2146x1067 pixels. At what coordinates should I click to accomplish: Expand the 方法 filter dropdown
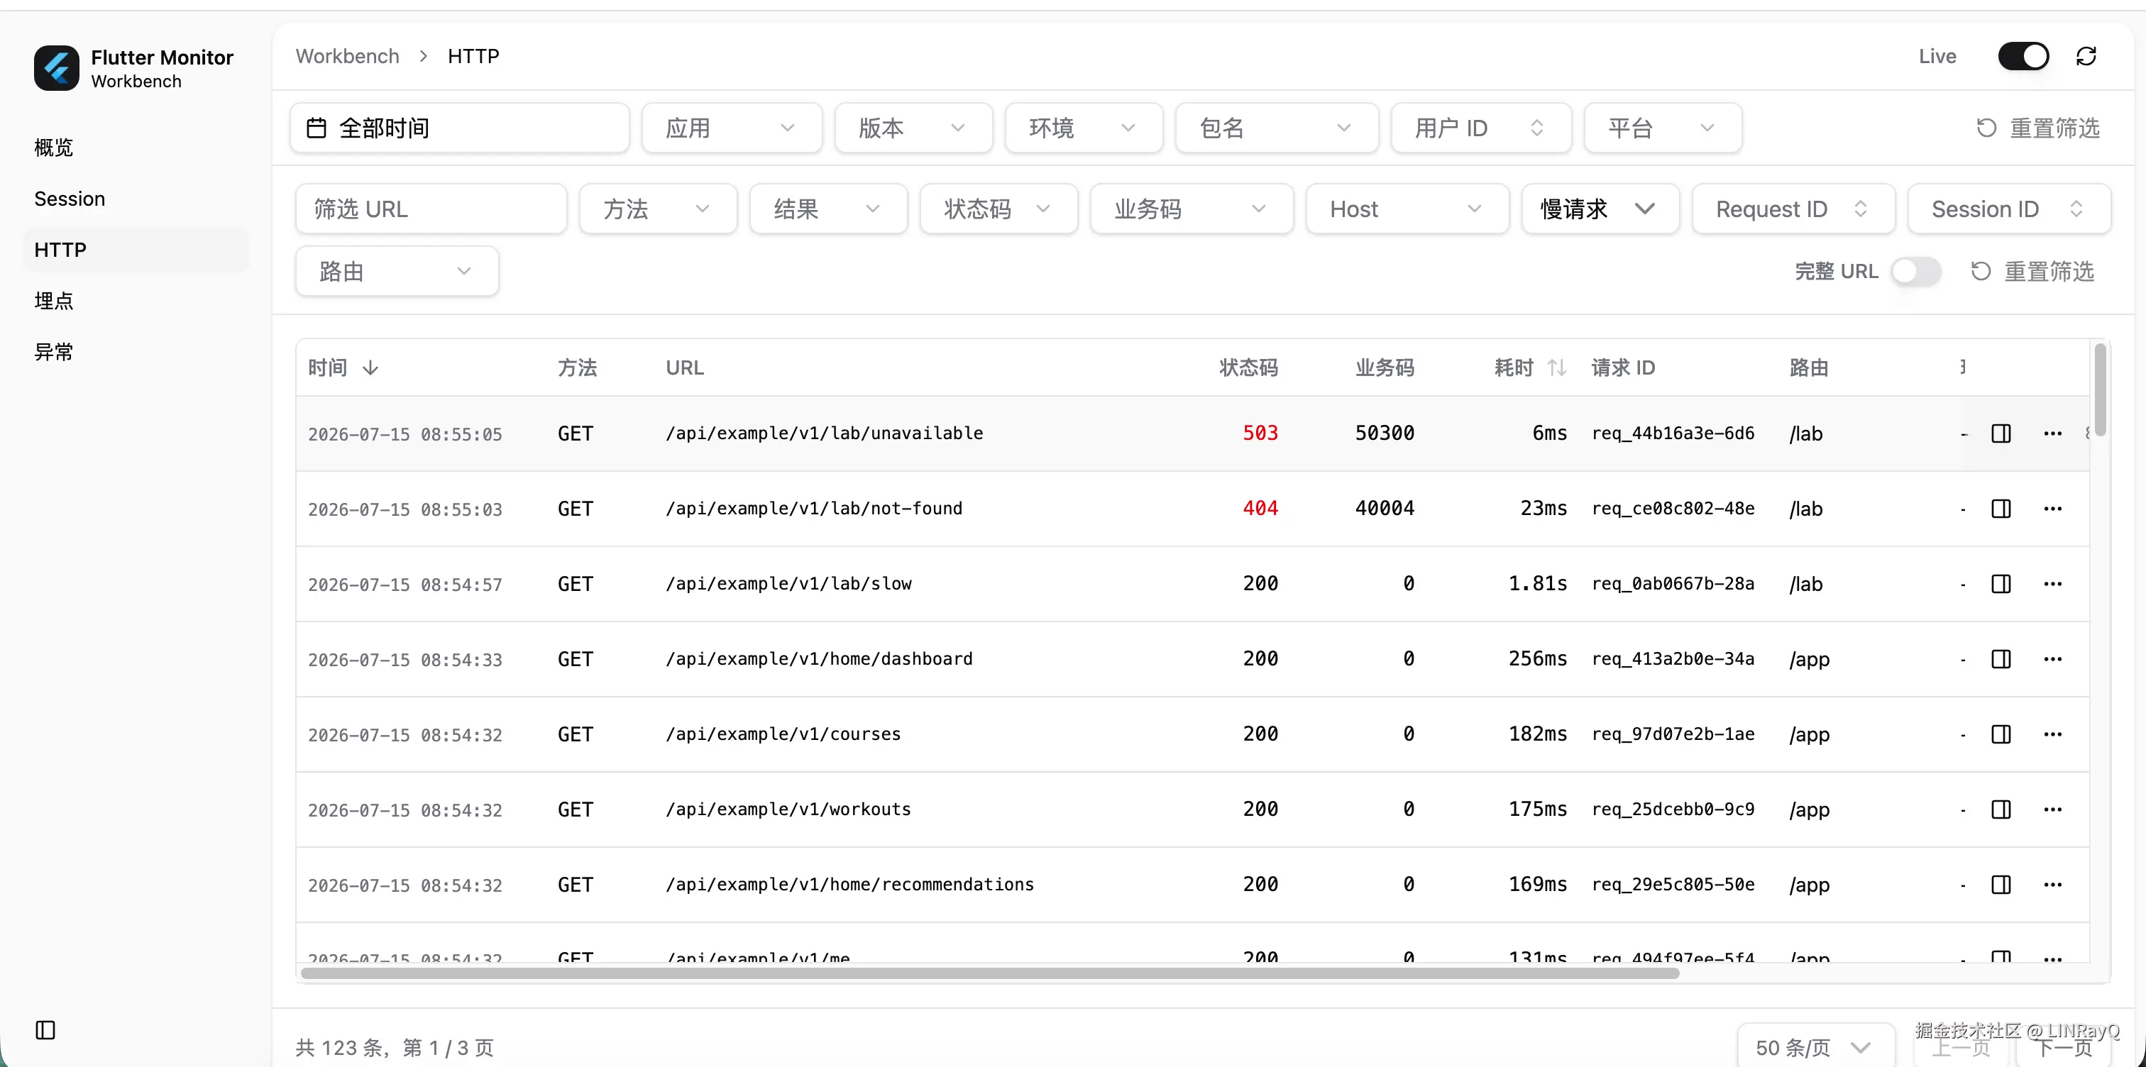[658, 209]
